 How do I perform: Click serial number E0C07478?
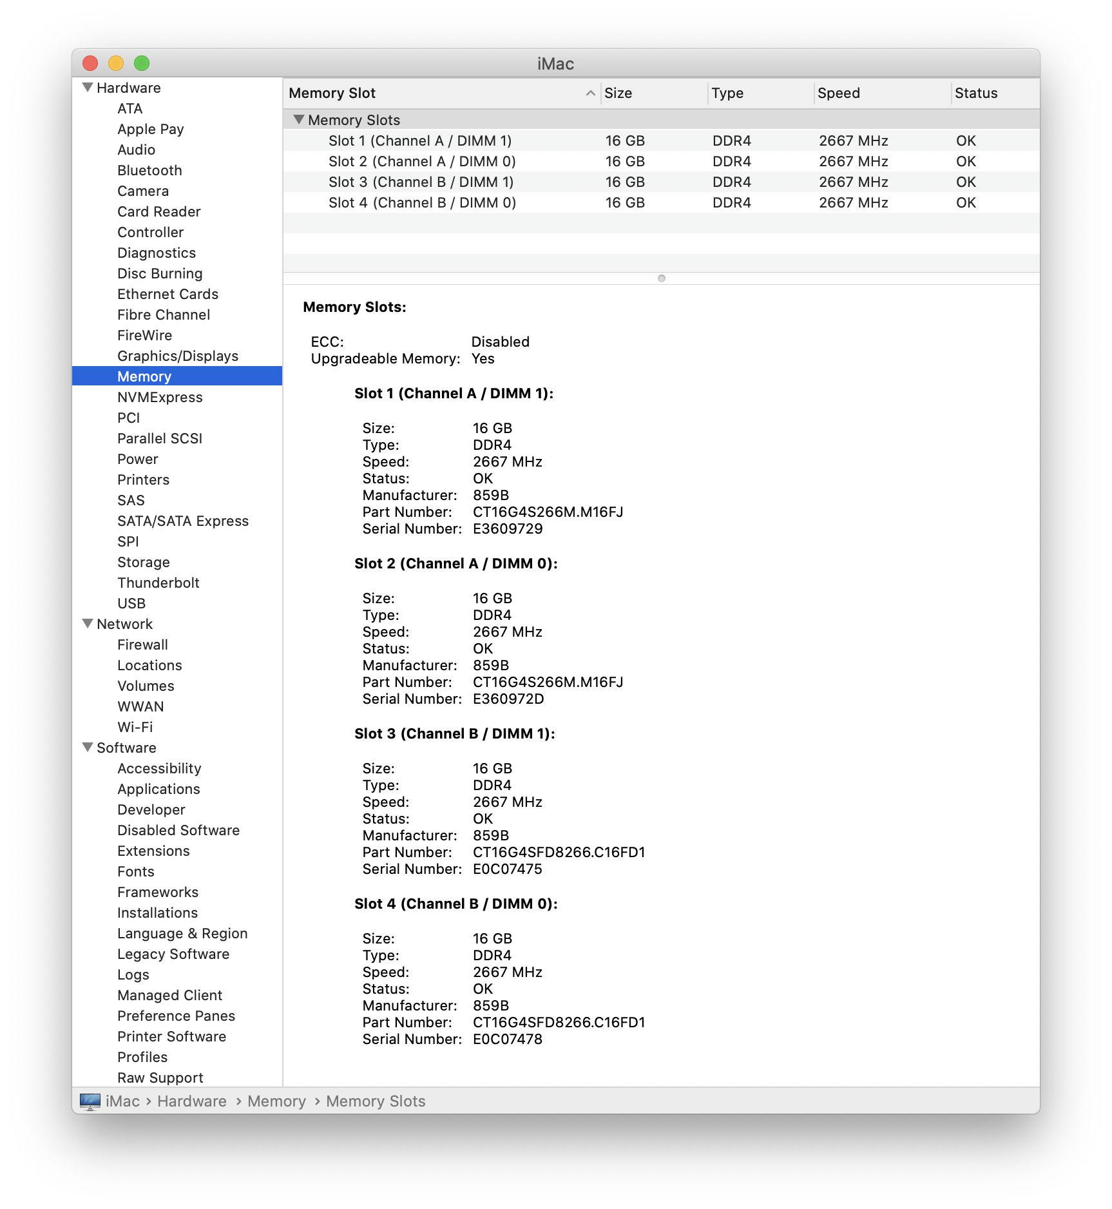pos(508,1039)
